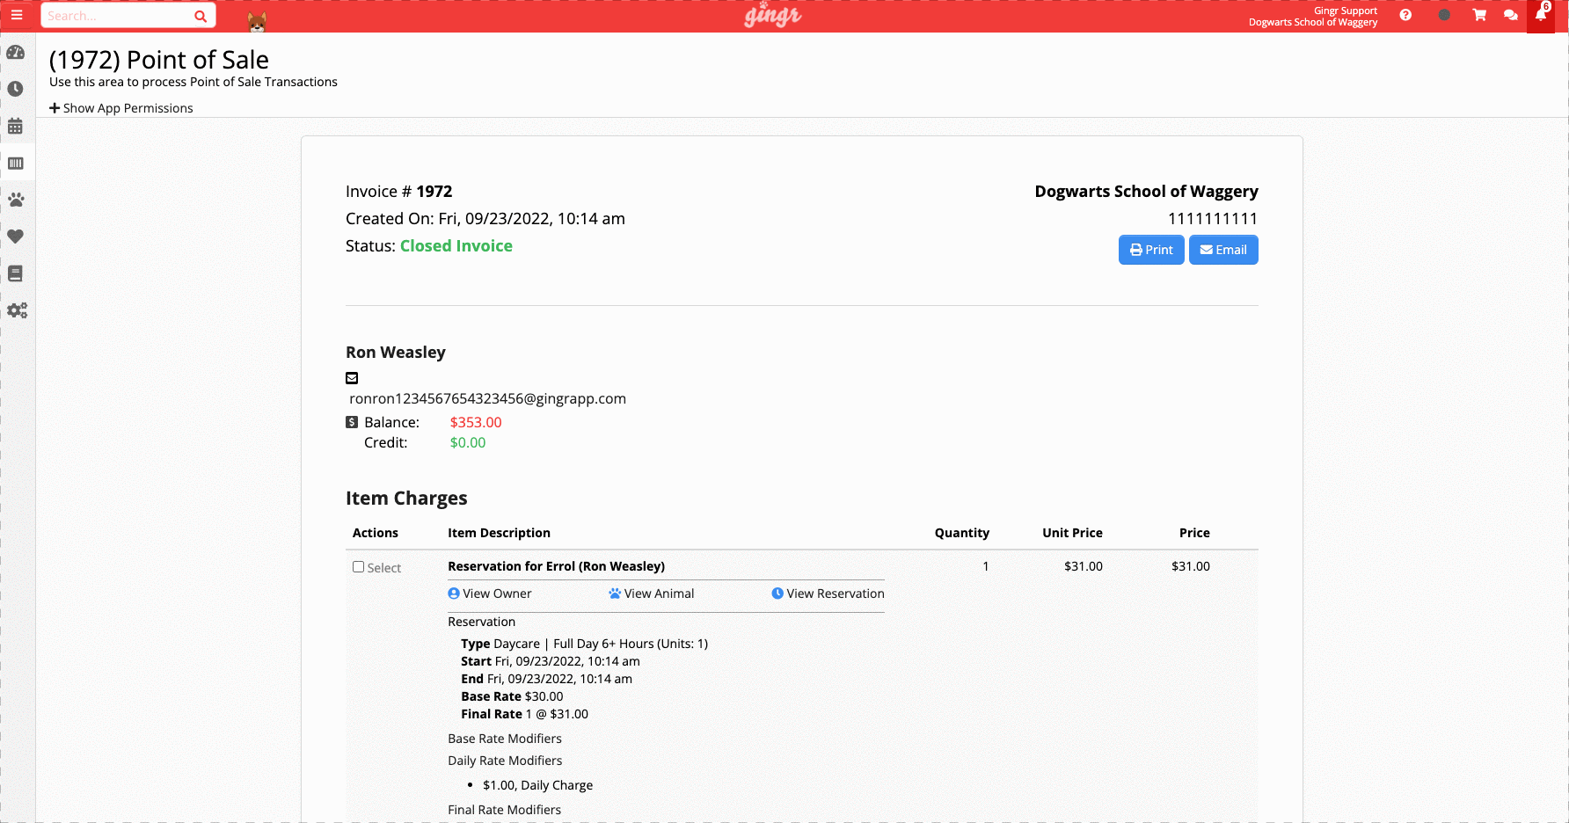
Task: Open the gears admin sidebar icon
Action: tap(17, 310)
